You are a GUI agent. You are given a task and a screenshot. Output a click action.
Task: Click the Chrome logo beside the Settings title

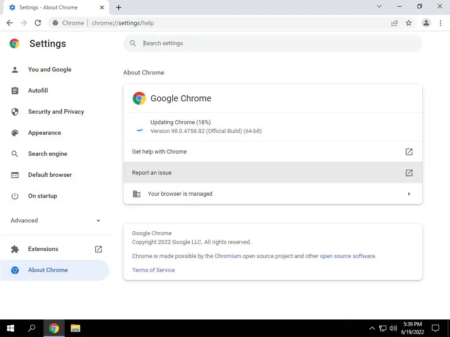point(15,43)
